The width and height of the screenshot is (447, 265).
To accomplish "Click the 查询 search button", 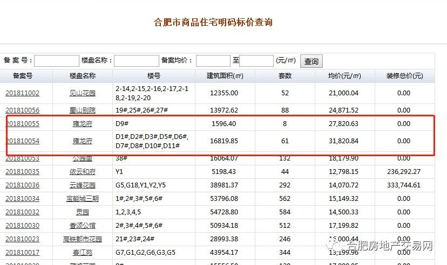I will [x=311, y=61].
